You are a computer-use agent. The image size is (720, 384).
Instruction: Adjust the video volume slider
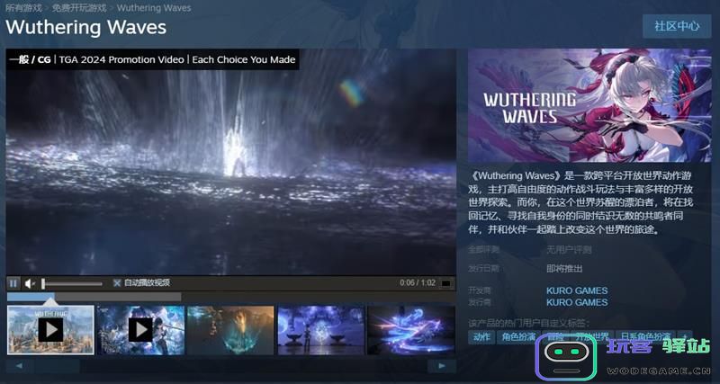tap(72, 284)
